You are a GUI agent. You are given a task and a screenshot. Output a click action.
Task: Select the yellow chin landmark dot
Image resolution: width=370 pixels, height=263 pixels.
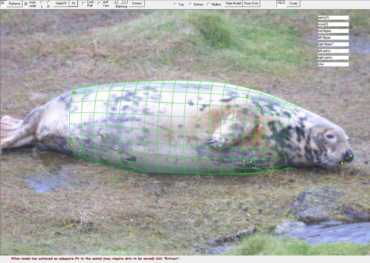342,163
